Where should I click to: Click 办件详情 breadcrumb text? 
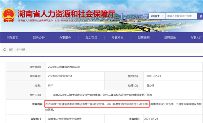coord(21,50)
